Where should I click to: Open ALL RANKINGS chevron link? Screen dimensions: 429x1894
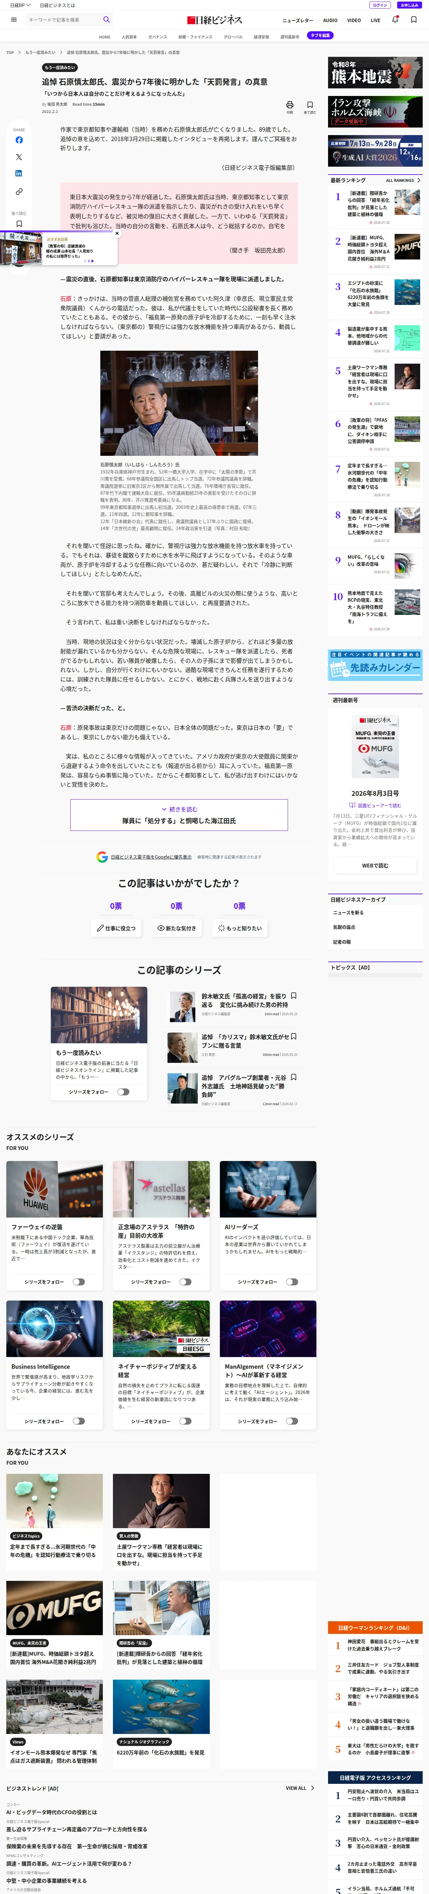(403, 180)
